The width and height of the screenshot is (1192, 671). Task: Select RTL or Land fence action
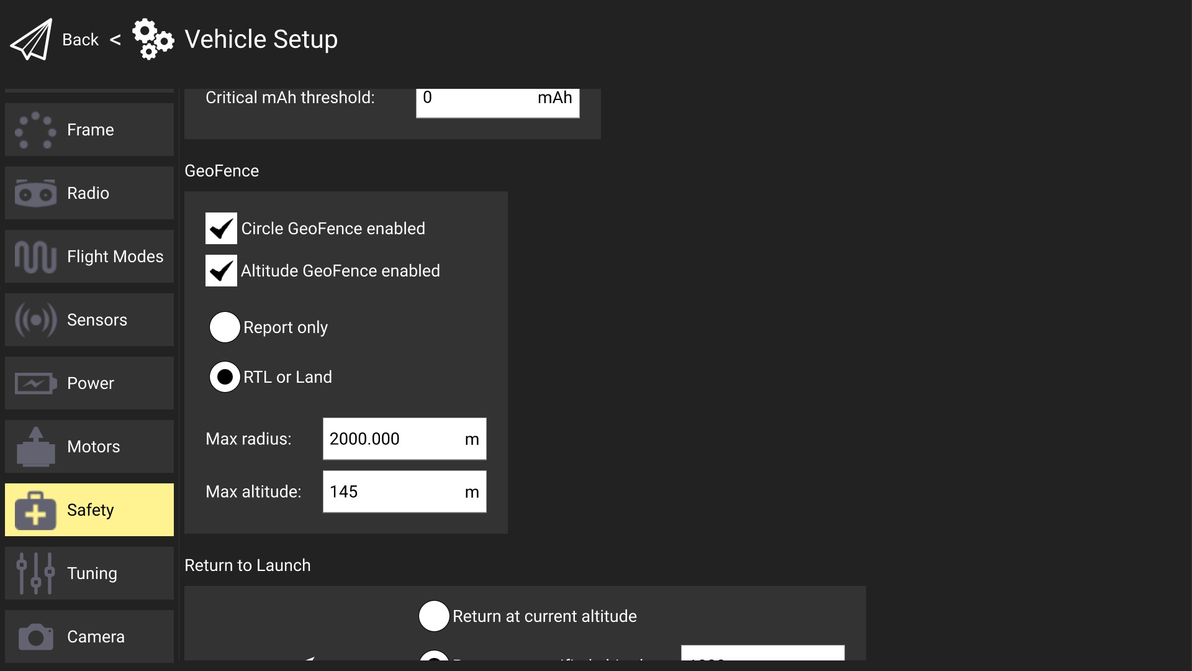(225, 377)
